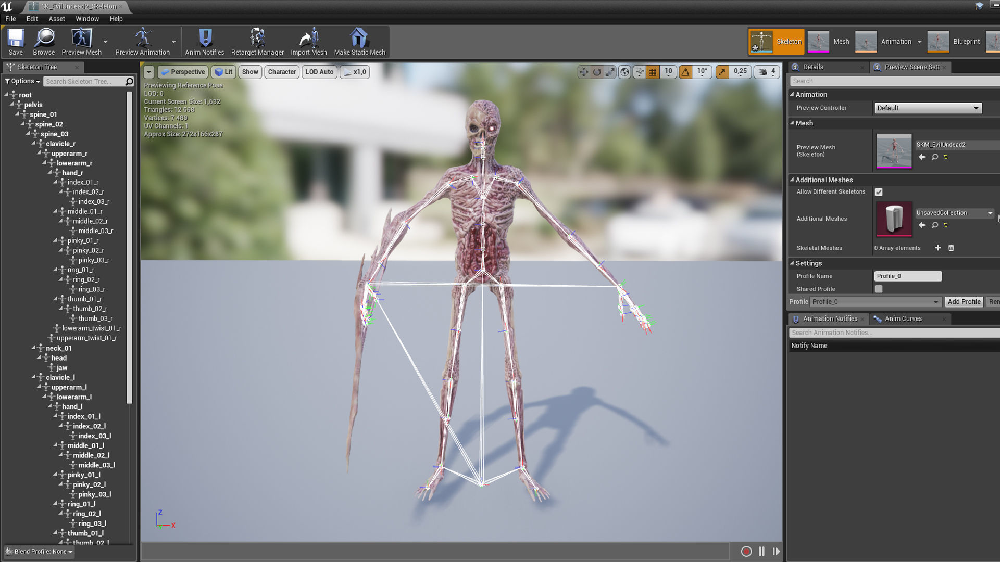
Task: Open the Asset menu
Action: [x=56, y=19]
